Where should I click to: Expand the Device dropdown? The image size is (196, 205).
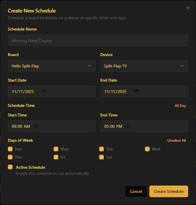pyautogui.click(x=144, y=66)
